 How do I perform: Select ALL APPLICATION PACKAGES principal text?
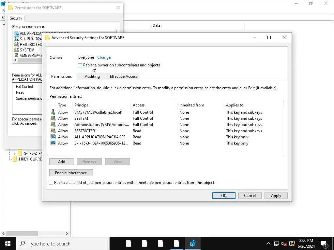100,137
